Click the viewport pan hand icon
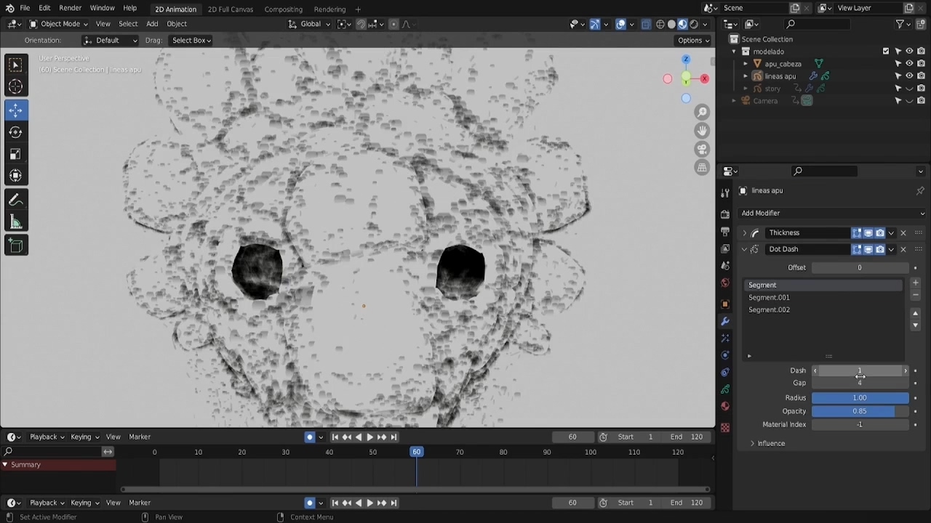This screenshot has height=523, width=931. pyautogui.click(x=702, y=130)
